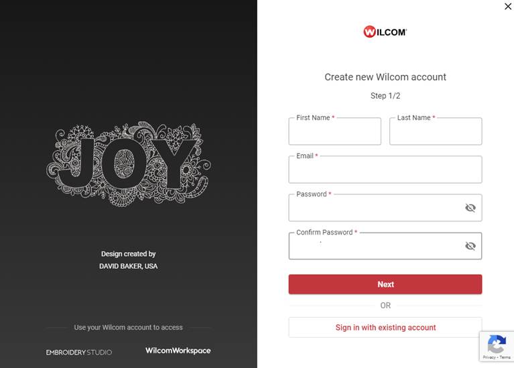Focus the First Name field
The width and height of the screenshot is (514, 368).
tap(334, 133)
